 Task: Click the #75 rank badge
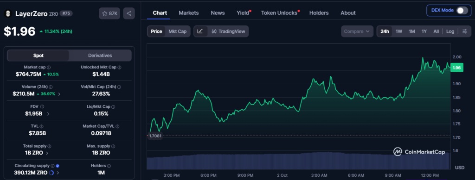point(66,13)
